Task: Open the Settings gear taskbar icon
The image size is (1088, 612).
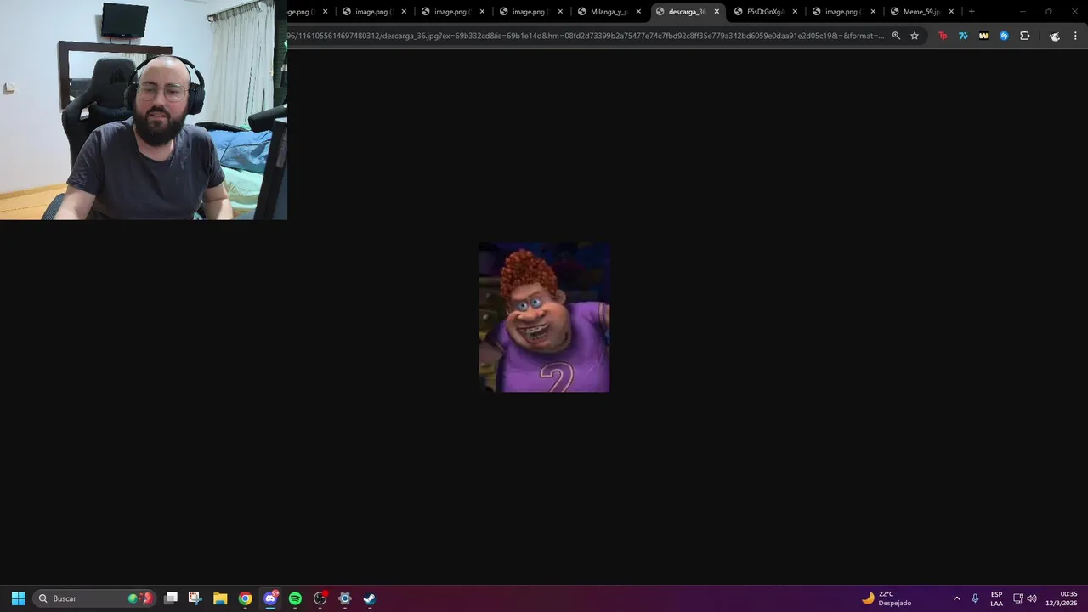Action: point(344,598)
